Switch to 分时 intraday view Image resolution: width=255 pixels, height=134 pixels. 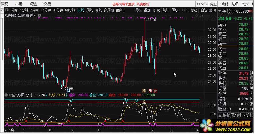tap(15, 10)
